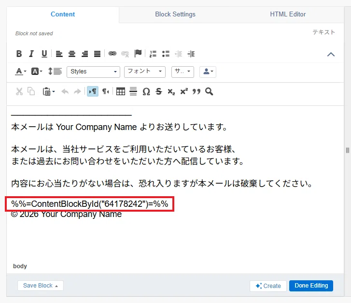
Task: Justify the text
Action: 97,54
